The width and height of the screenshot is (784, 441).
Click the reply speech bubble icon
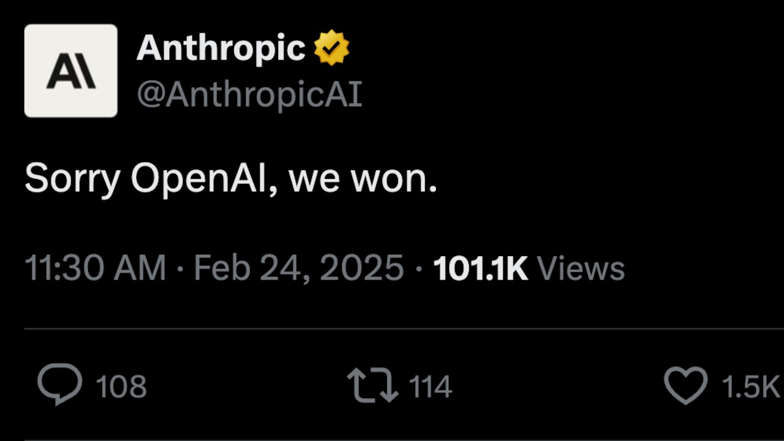pos(59,385)
